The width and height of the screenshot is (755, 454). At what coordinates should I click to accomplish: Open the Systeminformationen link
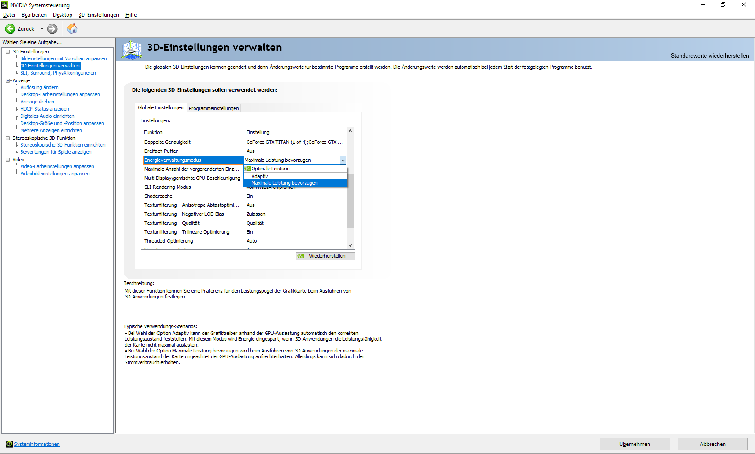pos(37,444)
